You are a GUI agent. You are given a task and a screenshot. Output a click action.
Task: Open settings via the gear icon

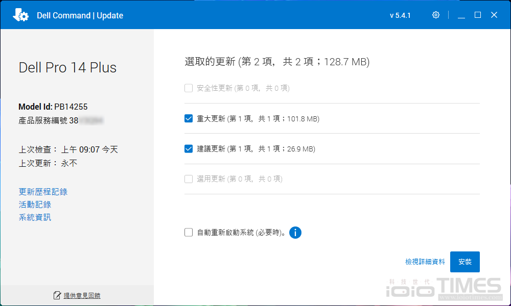point(436,15)
